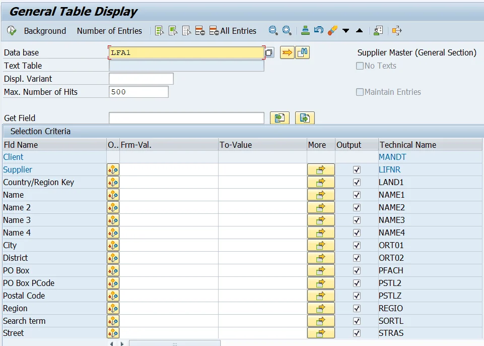
Task: Open selection option icon for Region row
Action: [x=113, y=309]
